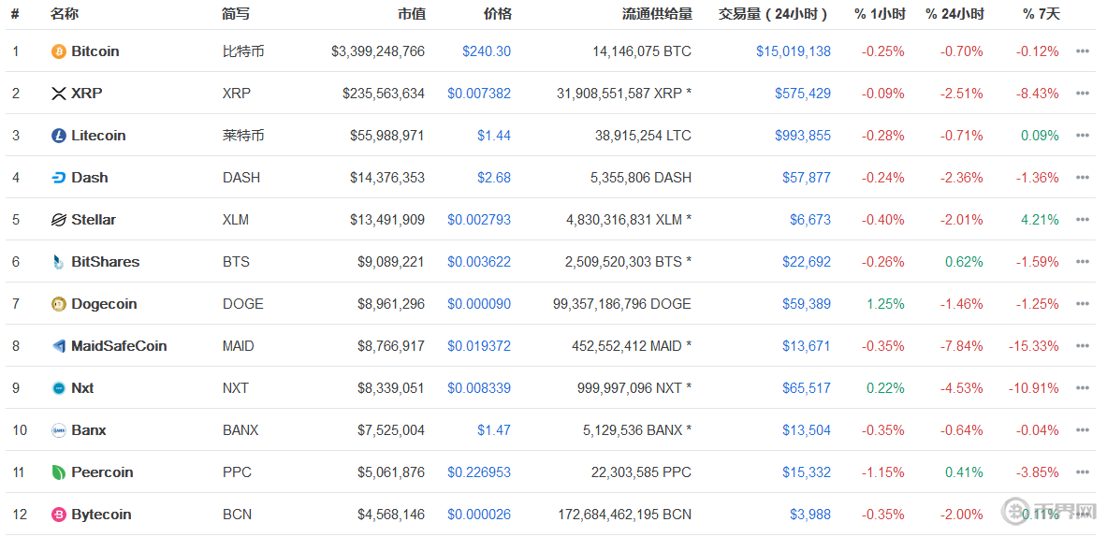Sort by % 7天 column header
1107x537 pixels.
[1041, 14]
